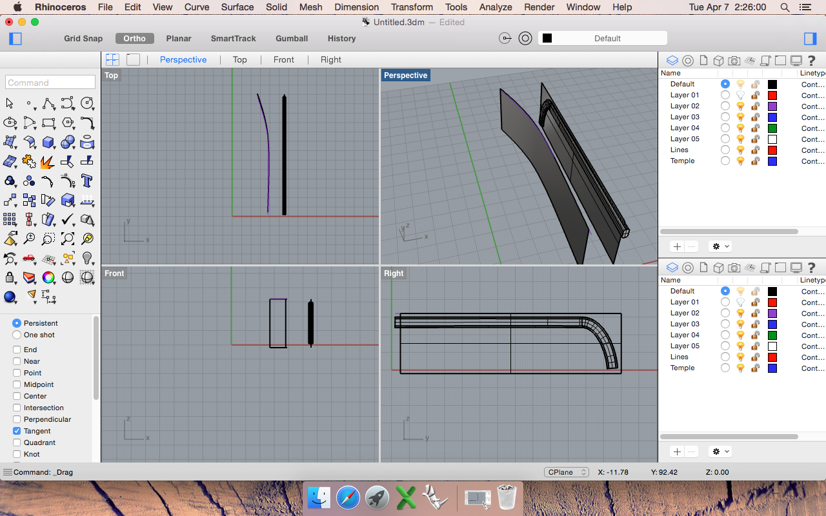Open the Layers panel icon
This screenshot has height=516, width=826.
[x=672, y=60]
